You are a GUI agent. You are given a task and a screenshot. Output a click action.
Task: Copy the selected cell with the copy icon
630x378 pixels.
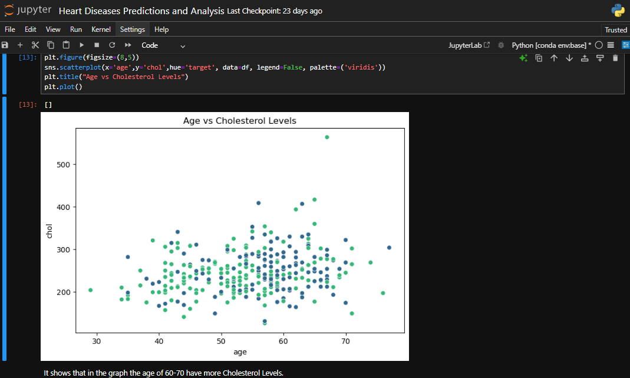click(51, 45)
